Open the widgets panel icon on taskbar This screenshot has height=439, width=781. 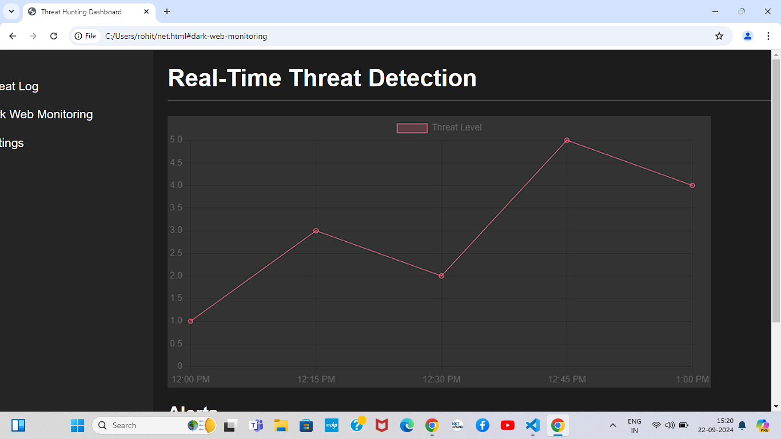pos(18,425)
